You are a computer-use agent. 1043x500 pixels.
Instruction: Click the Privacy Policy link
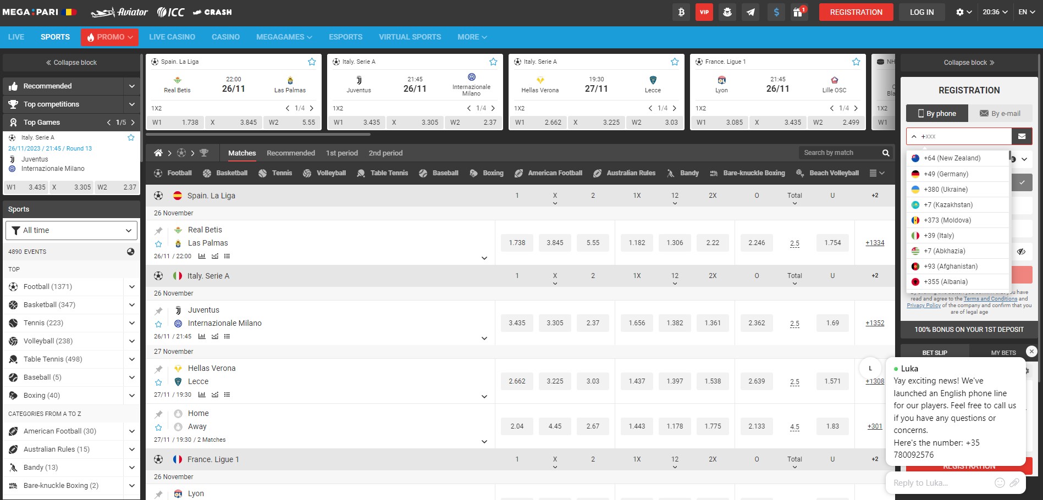pyautogui.click(x=924, y=305)
